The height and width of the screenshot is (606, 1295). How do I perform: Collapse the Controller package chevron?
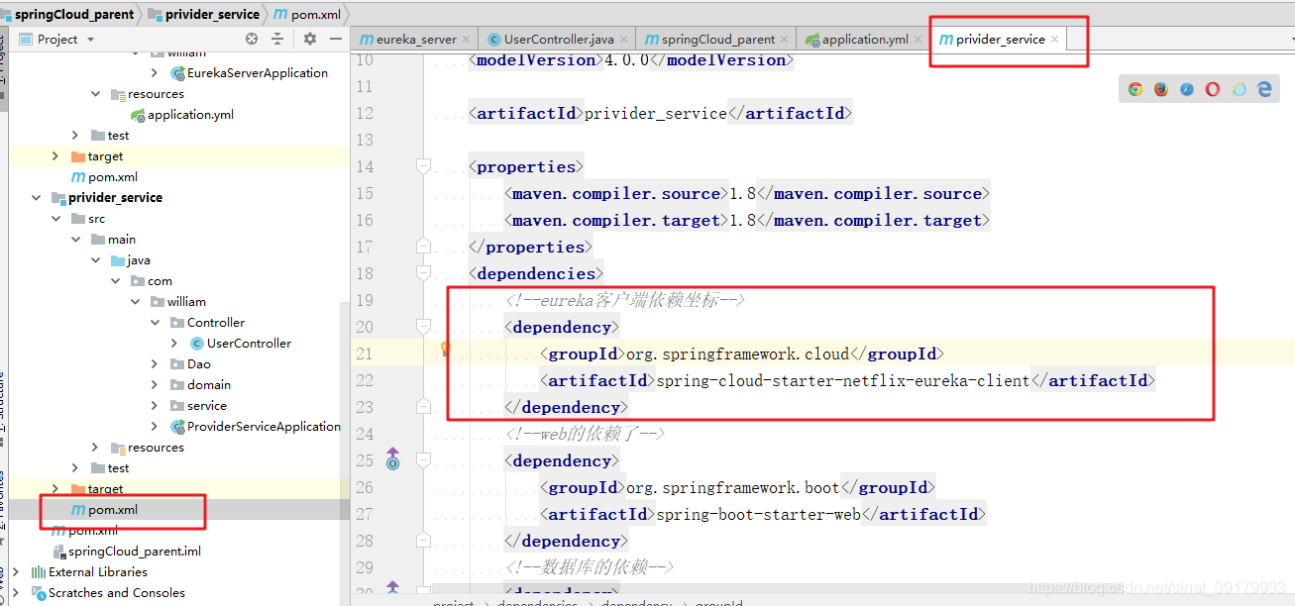pyautogui.click(x=156, y=323)
